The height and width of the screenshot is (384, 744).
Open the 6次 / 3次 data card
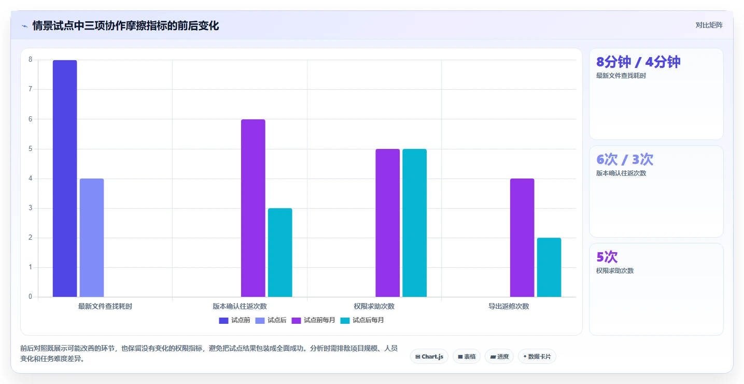tap(656, 191)
